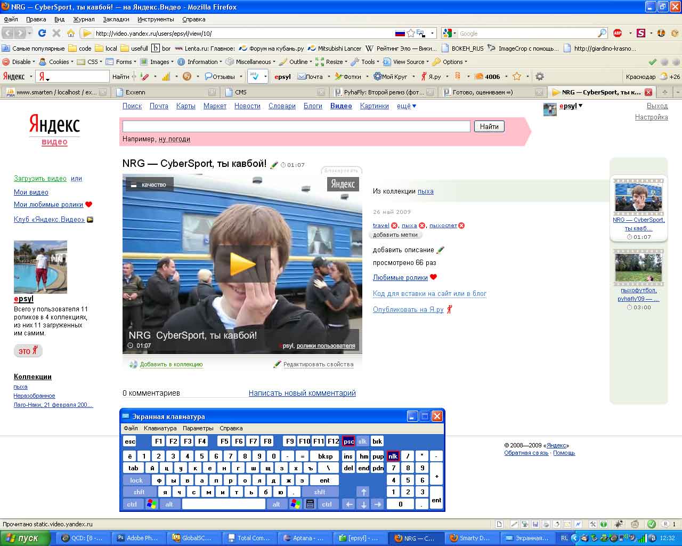Play the NRG CyberSport video
The width and height of the screenshot is (682, 546).
(x=242, y=263)
